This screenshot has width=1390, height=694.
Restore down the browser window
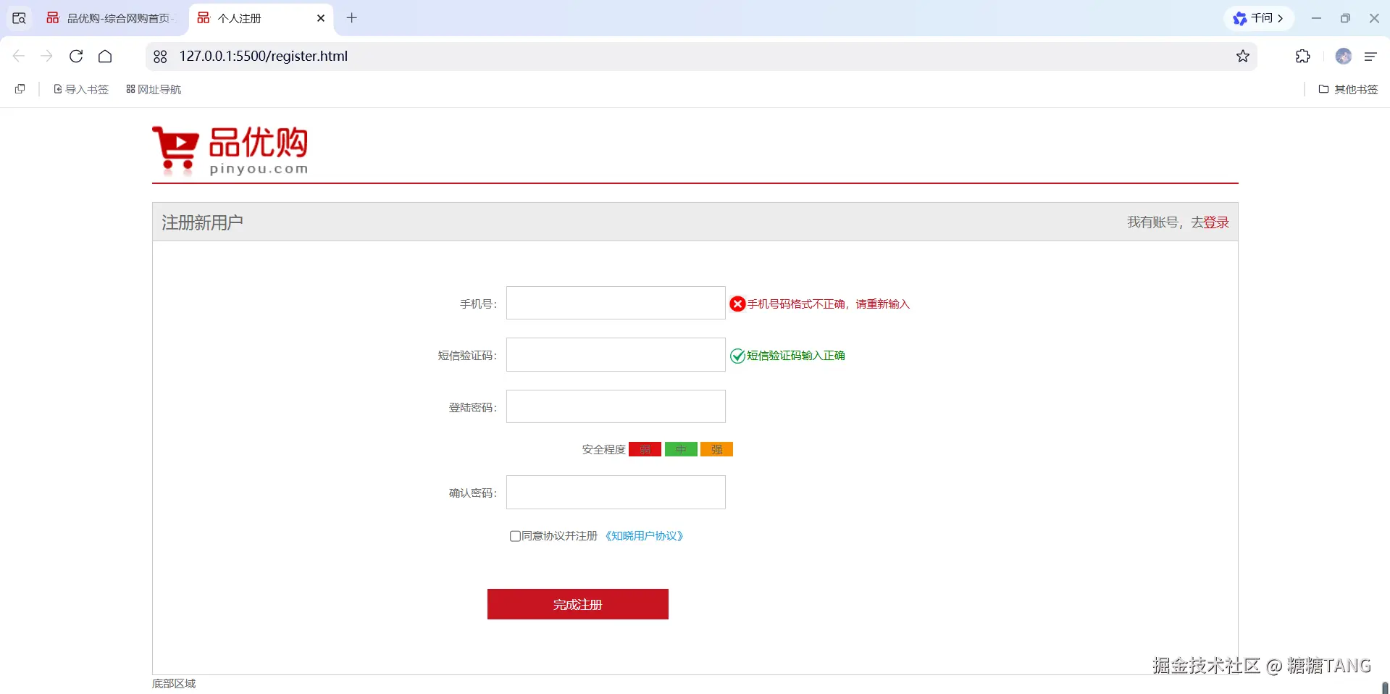click(1345, 18)
